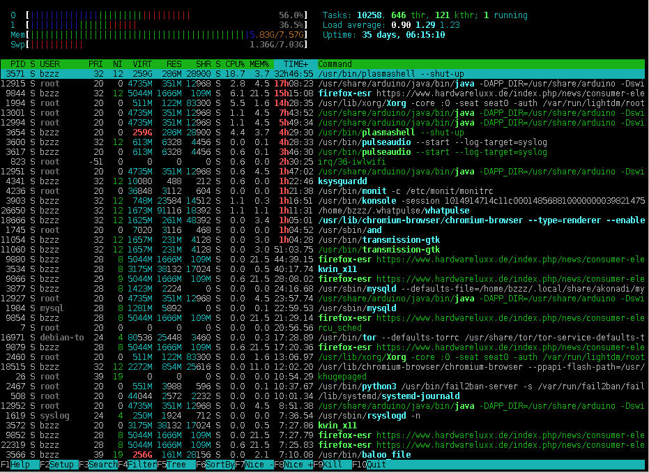
Task: Select java thread row PID 13001
Action: pyautogui.click(x=323, y=112)
